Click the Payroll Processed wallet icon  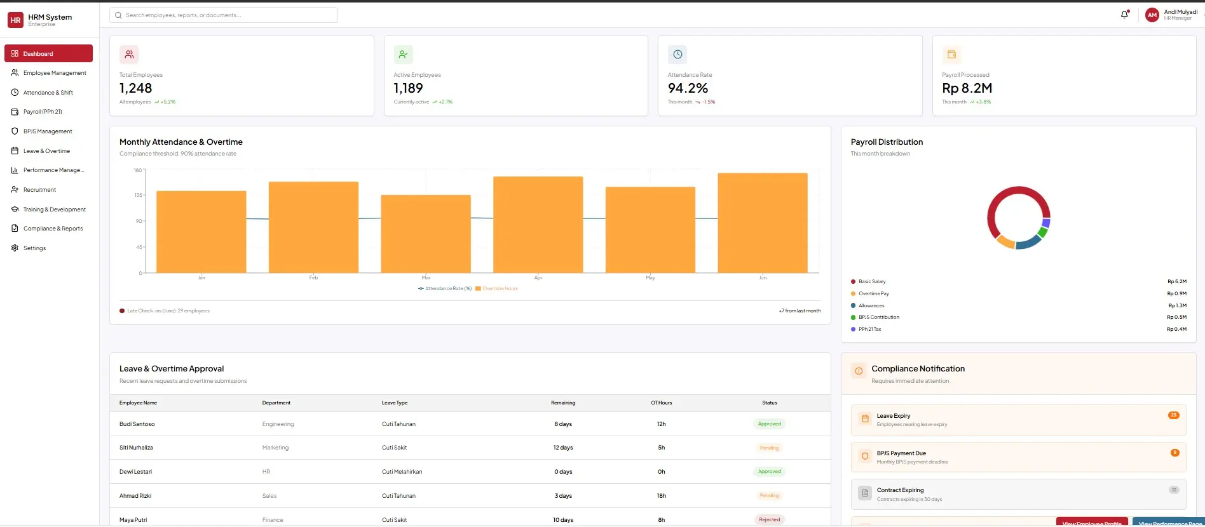(951, 55)
